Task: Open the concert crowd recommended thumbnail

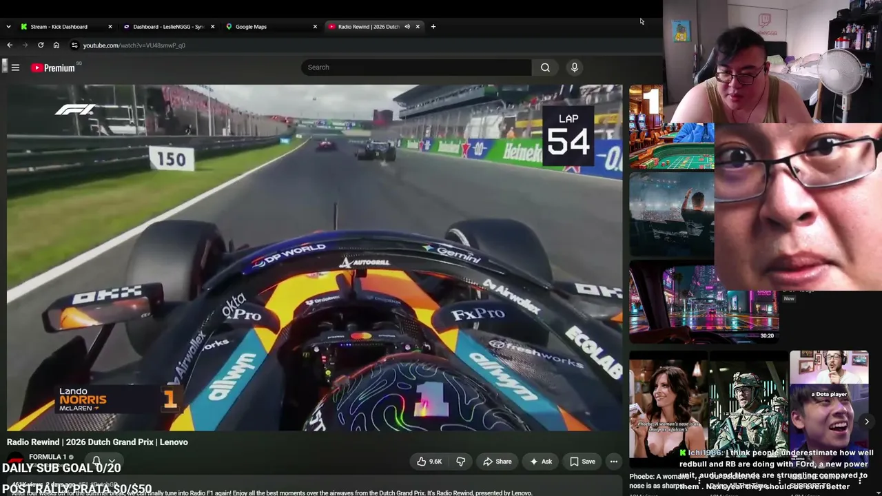Action: pyautogui.click(x=672, y=214)
